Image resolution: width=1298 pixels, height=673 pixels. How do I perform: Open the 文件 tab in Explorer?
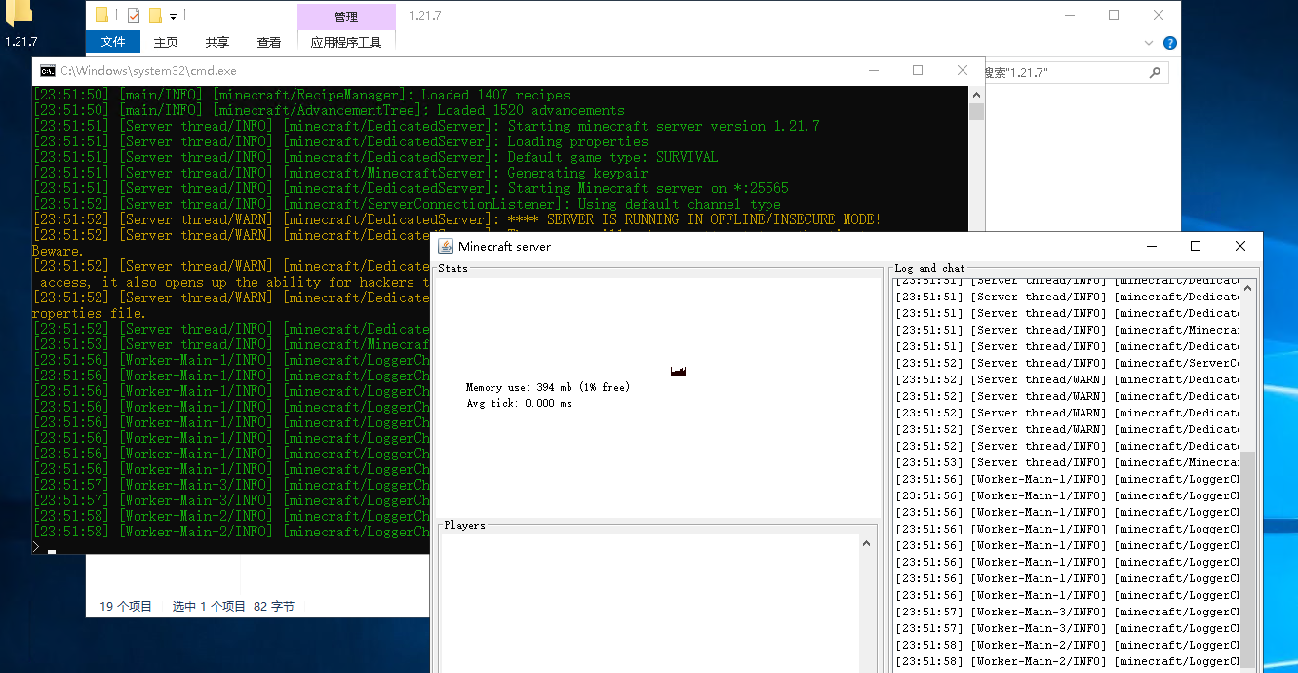click(113, 42)
